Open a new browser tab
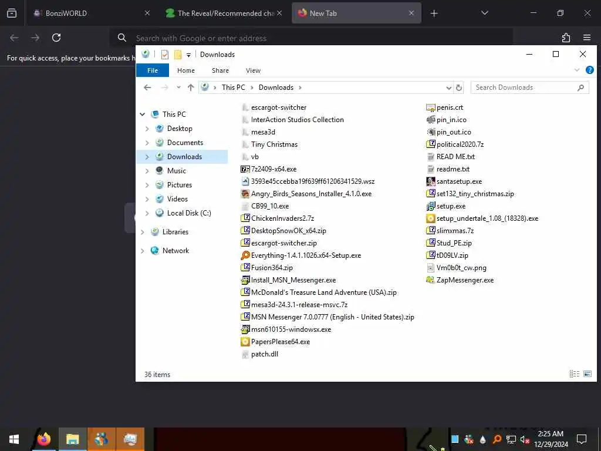Image resolution: width=601 pixels, height=451 pixels. click(x=434, y=14)
